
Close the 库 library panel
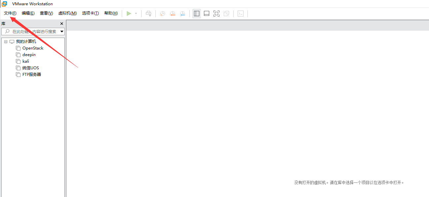62,24
